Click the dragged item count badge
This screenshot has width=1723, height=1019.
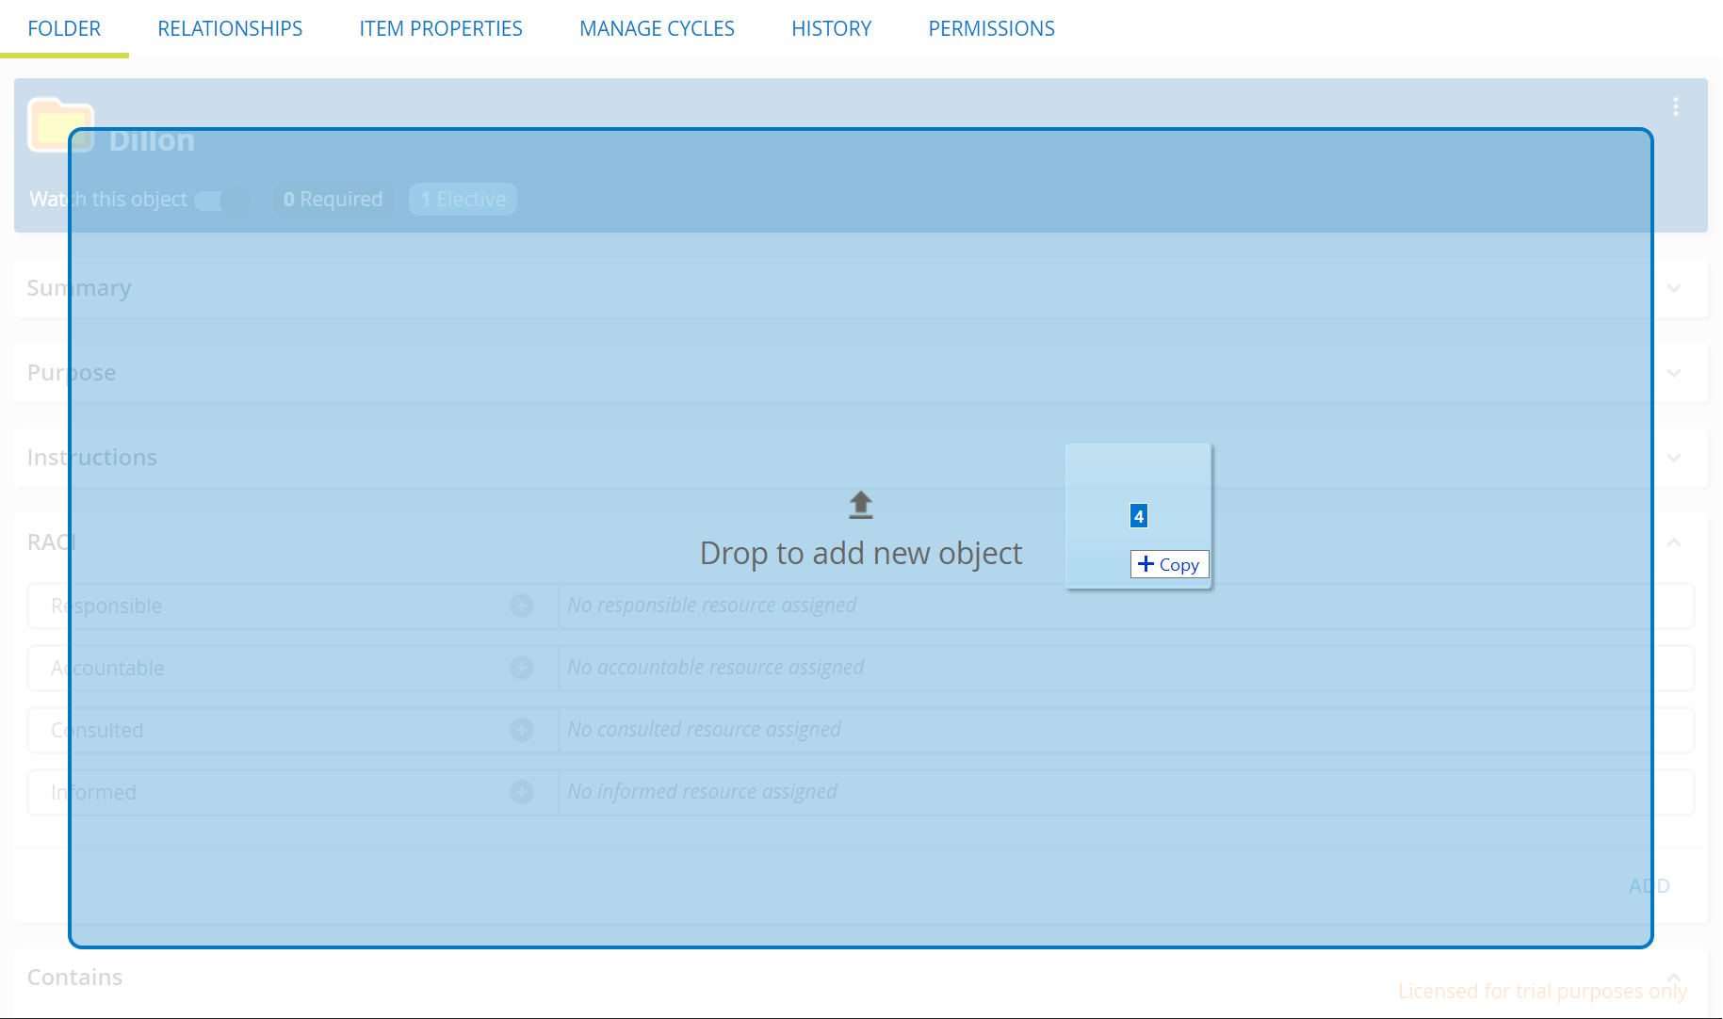point(1138,516)
